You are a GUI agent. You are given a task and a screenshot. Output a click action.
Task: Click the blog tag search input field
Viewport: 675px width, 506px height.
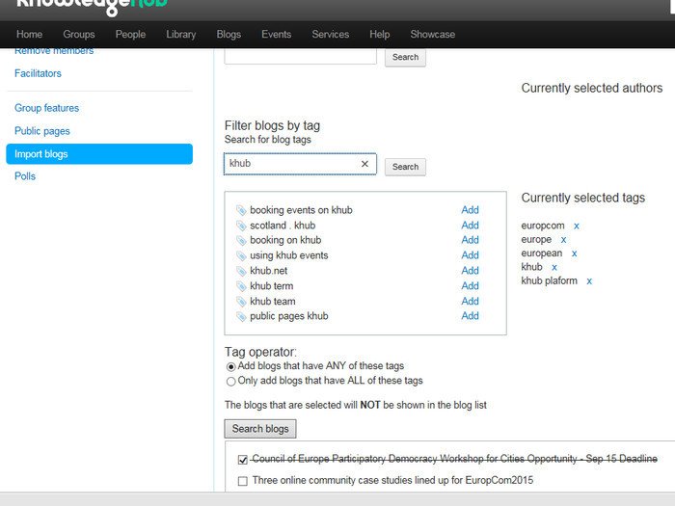[291, 164]
